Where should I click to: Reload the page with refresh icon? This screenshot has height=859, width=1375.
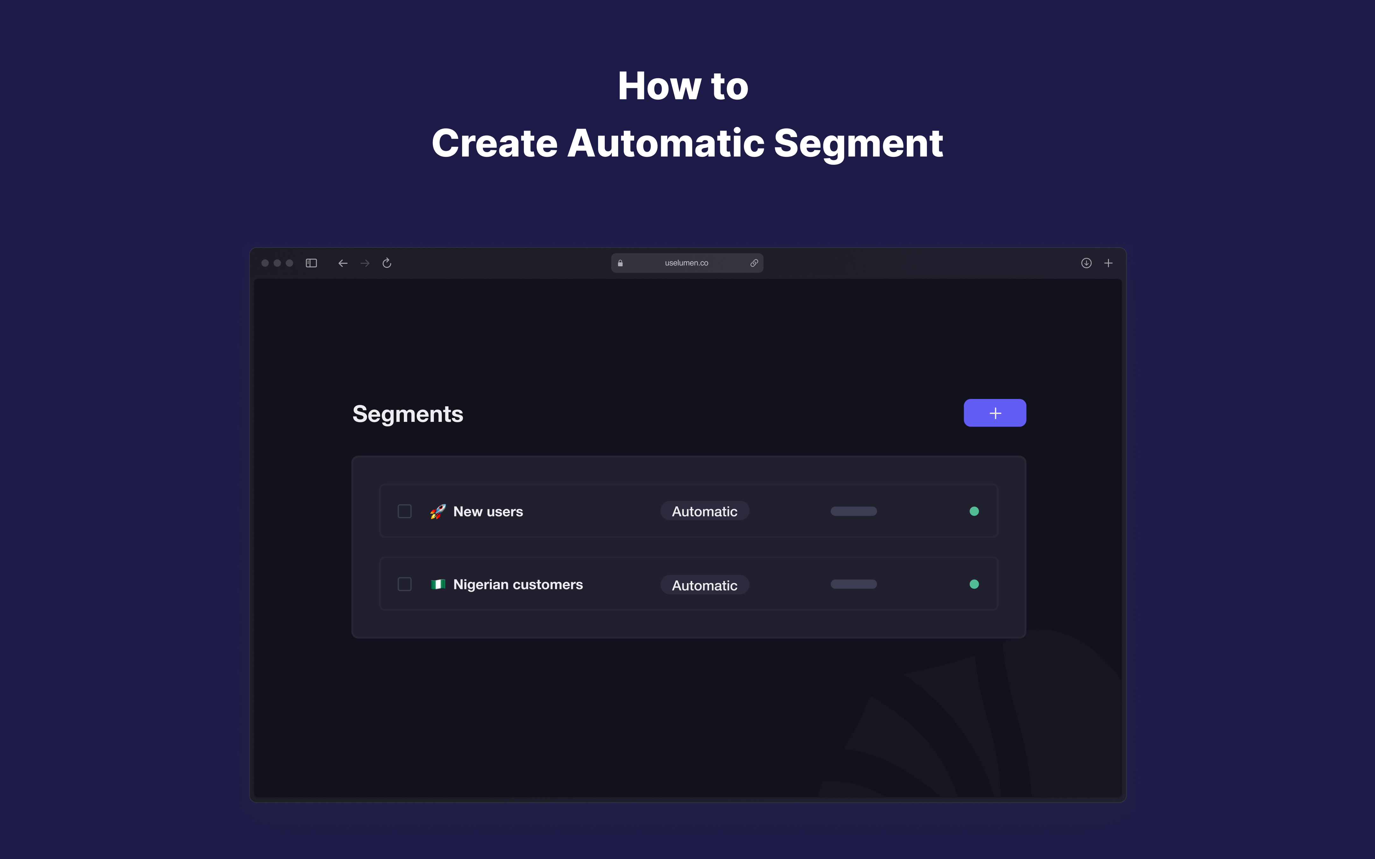[387, 263]
